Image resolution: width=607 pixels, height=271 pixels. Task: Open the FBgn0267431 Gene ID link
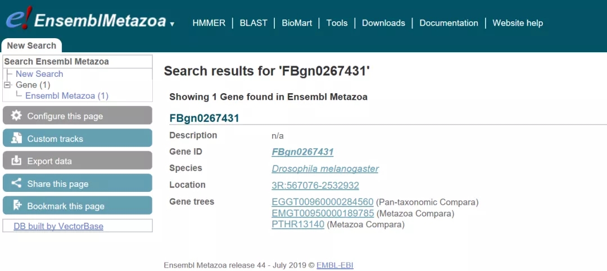coord(302,151)
